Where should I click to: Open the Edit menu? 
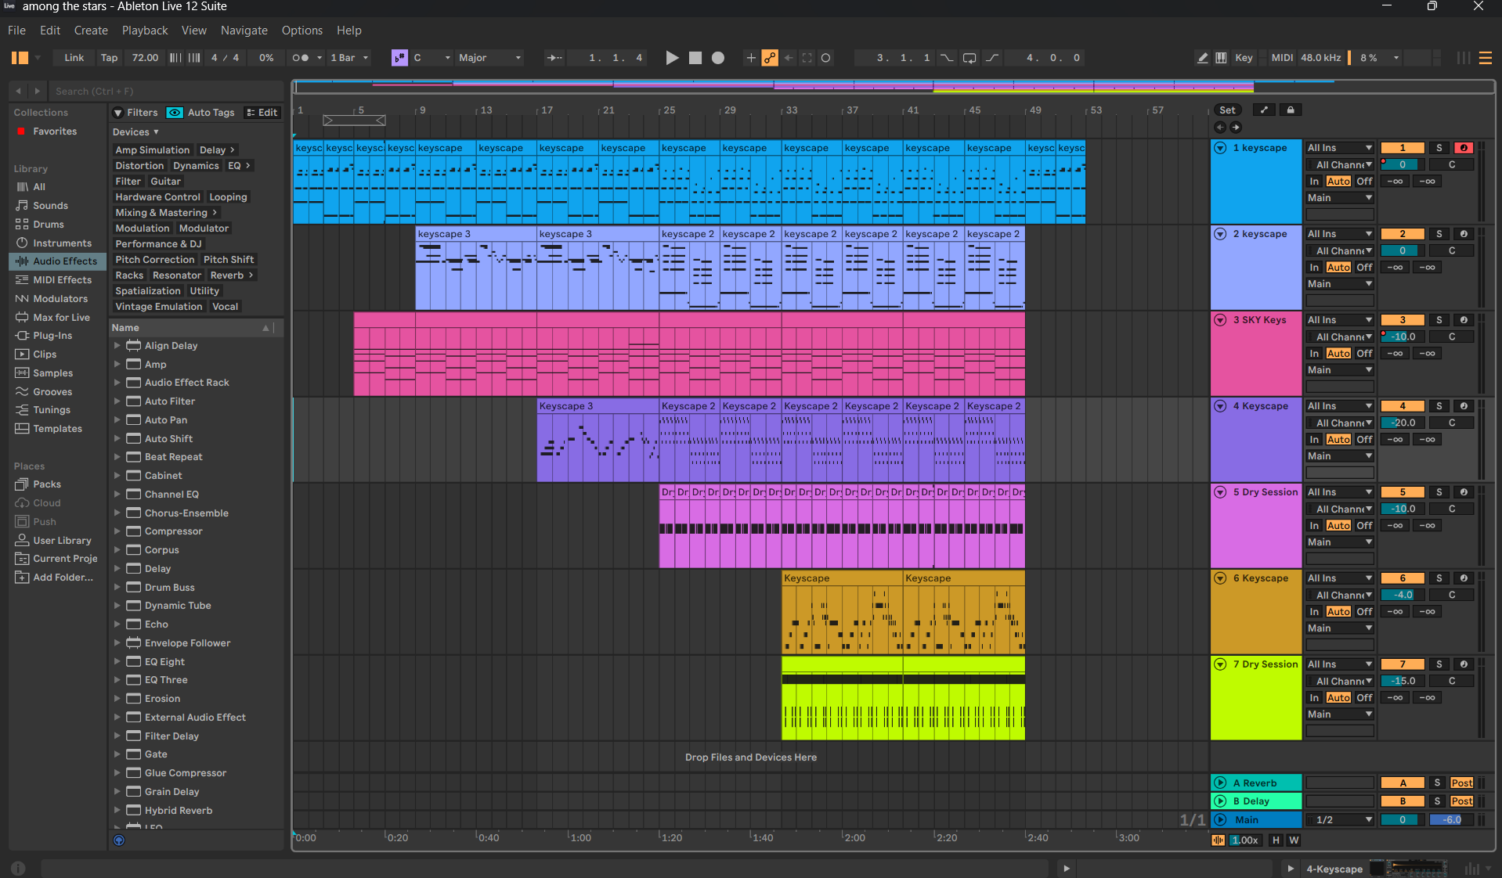tap(50, 31)
